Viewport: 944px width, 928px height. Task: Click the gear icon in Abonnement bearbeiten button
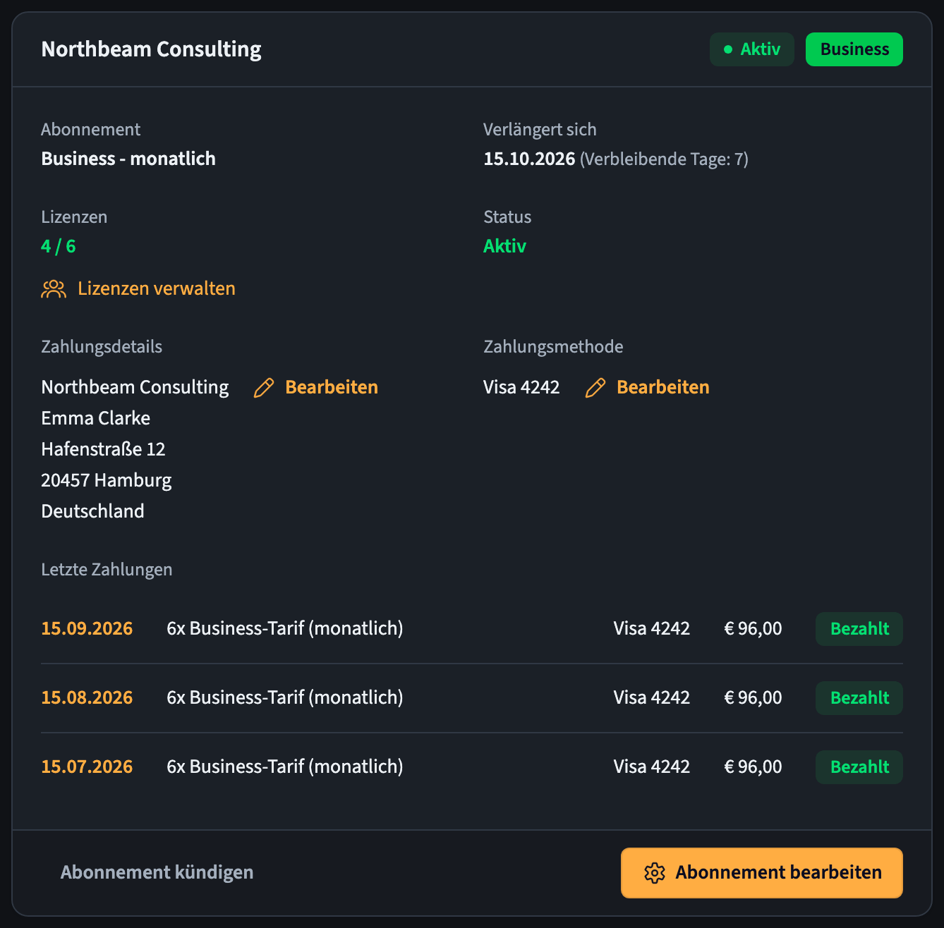coord(655,873)
